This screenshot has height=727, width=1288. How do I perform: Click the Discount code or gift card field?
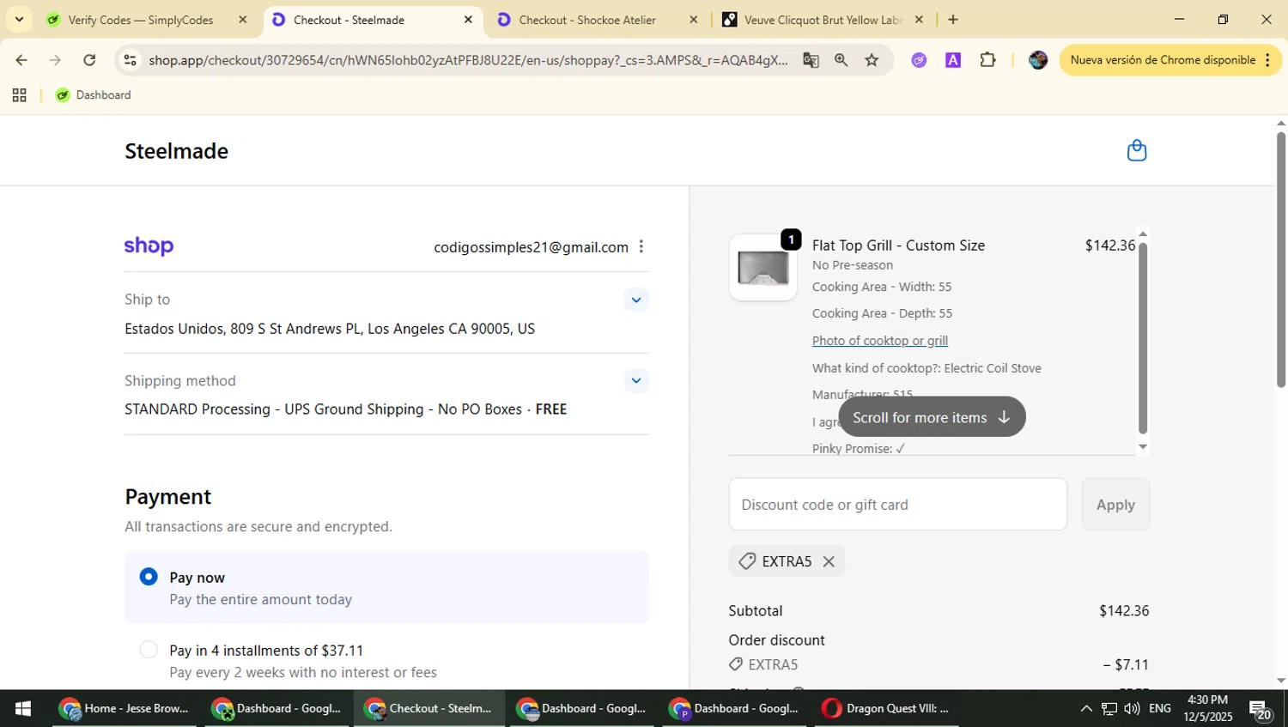click(897, 505)
